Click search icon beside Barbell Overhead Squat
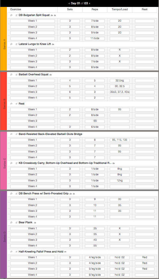Screen dimensions: 159x279 (11, 74)
